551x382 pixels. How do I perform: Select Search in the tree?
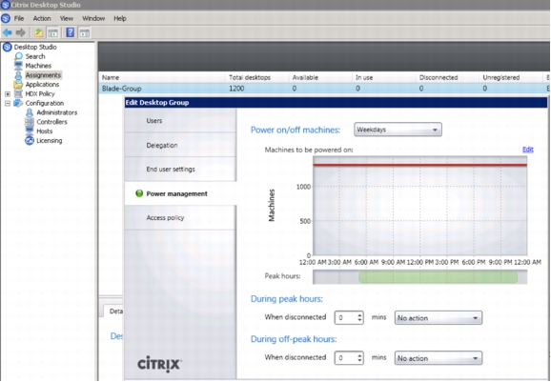pyautogui.click(x=35, y=56)
